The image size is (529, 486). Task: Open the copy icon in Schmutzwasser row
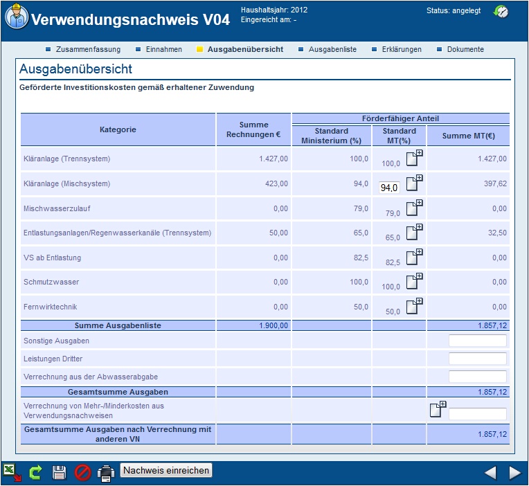[414, 281]
